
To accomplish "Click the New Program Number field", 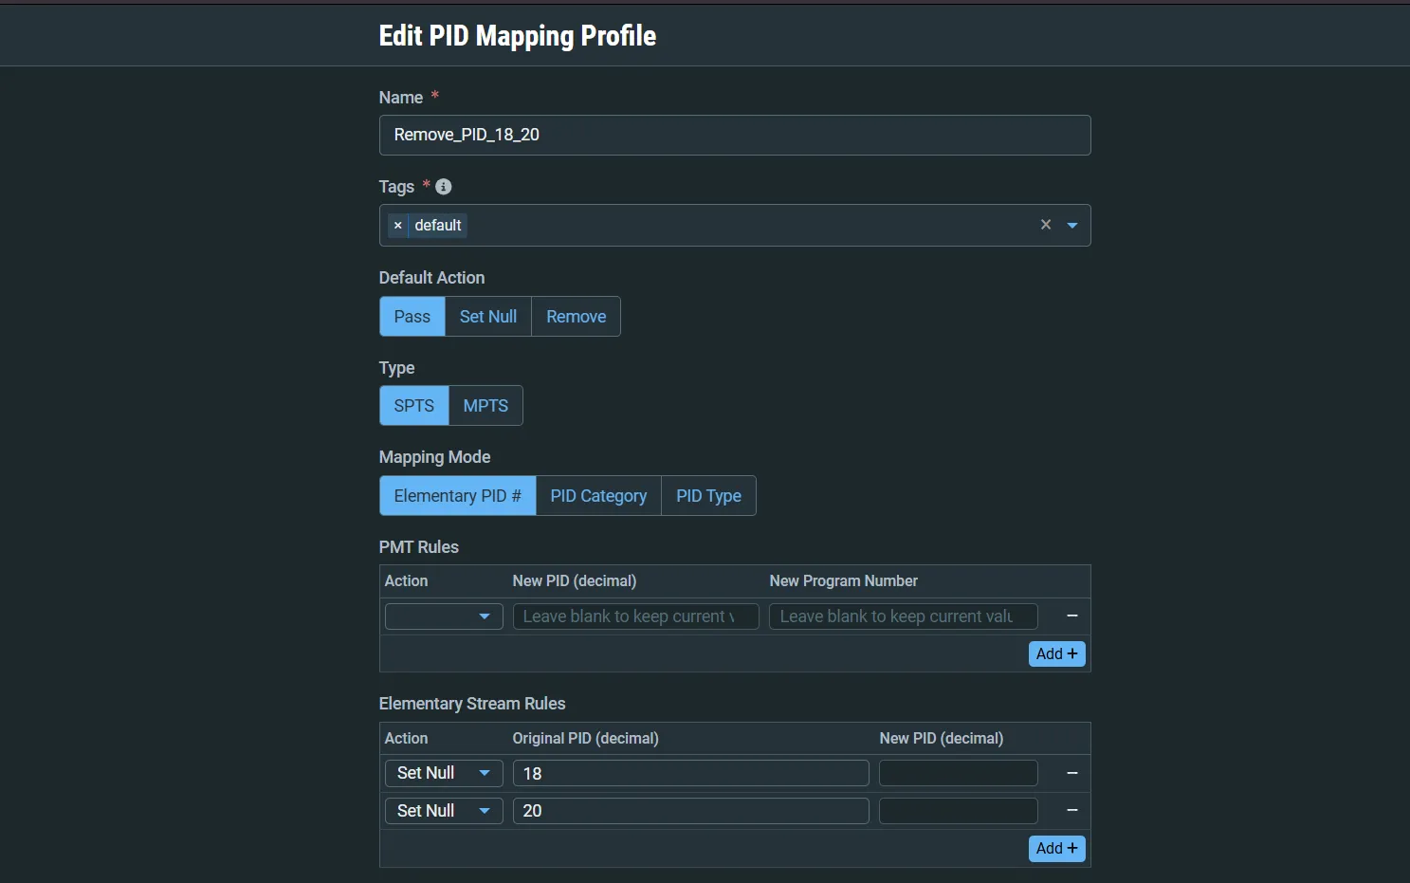I will [x=903, y=616].
